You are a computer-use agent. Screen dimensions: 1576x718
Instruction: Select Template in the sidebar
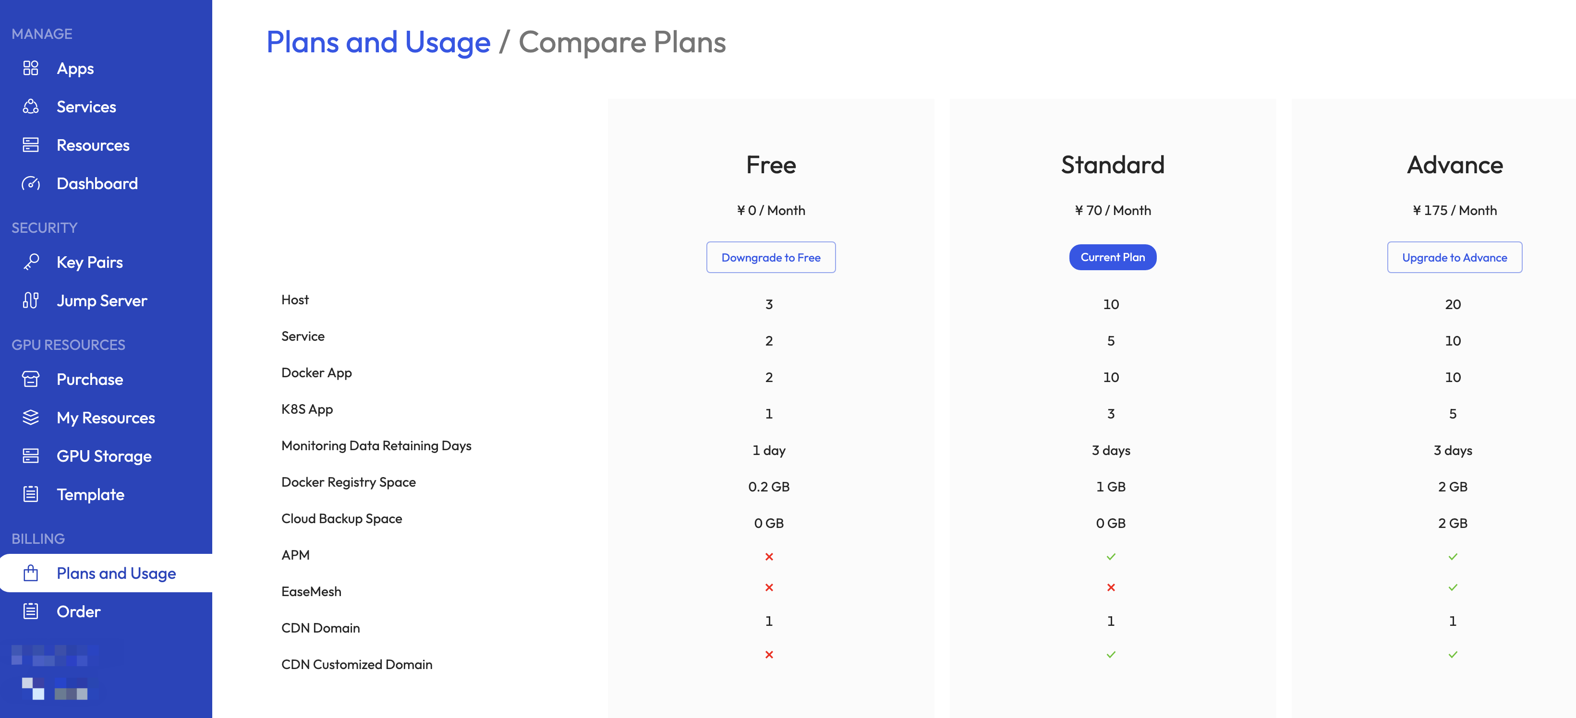(91, 494)
